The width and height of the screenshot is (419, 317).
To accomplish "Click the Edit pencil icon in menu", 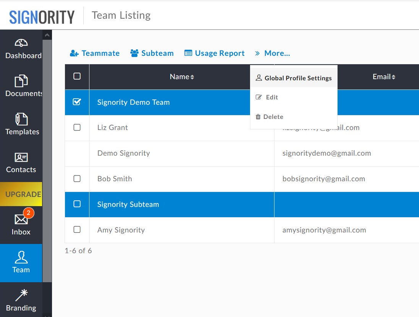I will (258, 97).
